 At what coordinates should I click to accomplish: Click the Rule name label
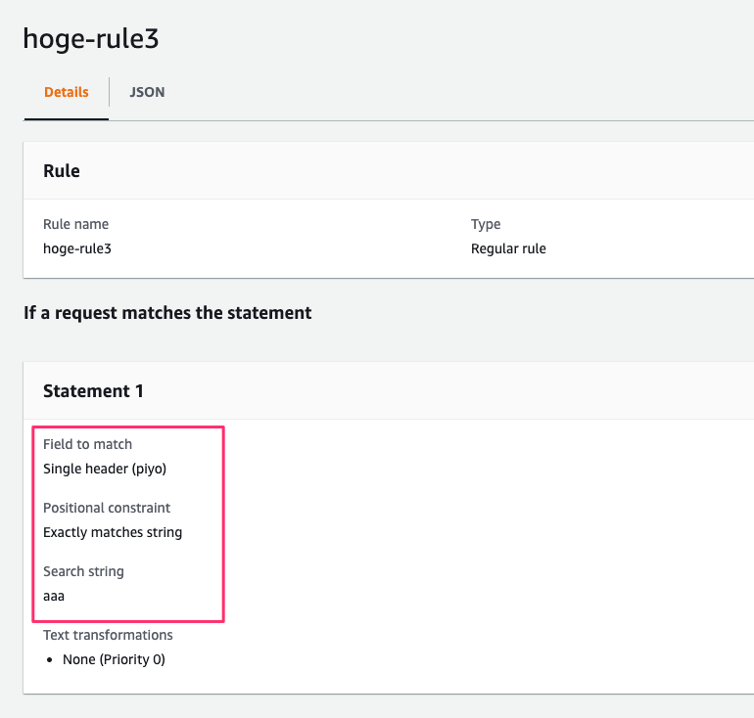click(75, 224)
